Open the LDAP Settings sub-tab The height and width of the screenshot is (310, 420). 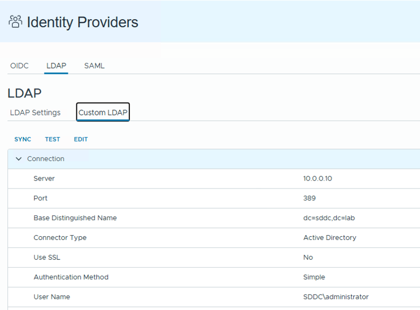tap(35, 112)
